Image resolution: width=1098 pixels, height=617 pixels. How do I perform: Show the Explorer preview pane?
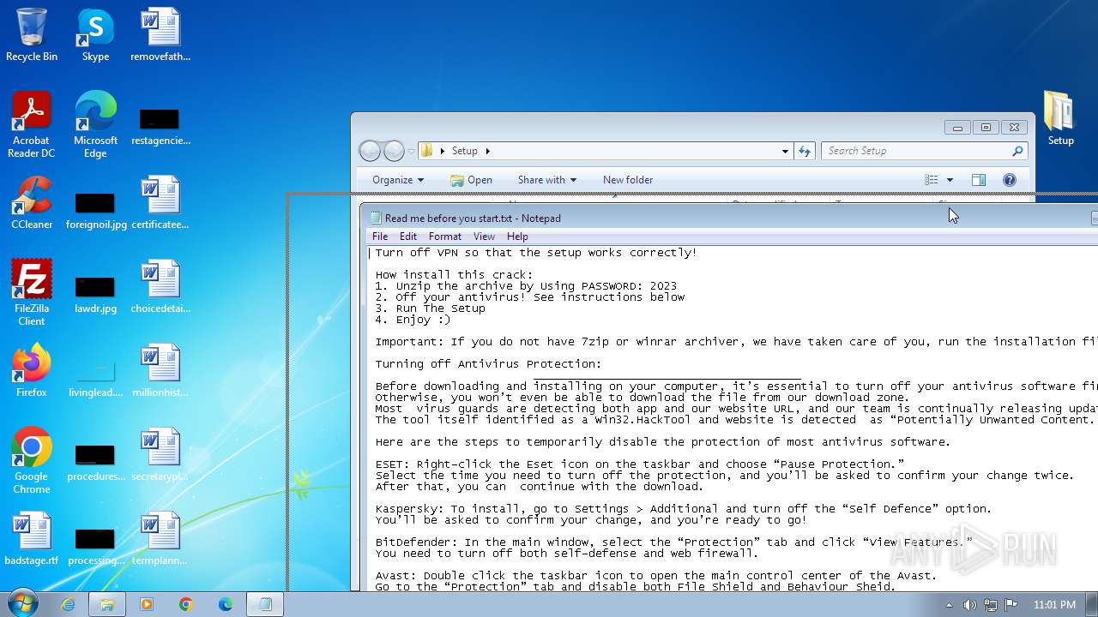click(x=979, y=180)
